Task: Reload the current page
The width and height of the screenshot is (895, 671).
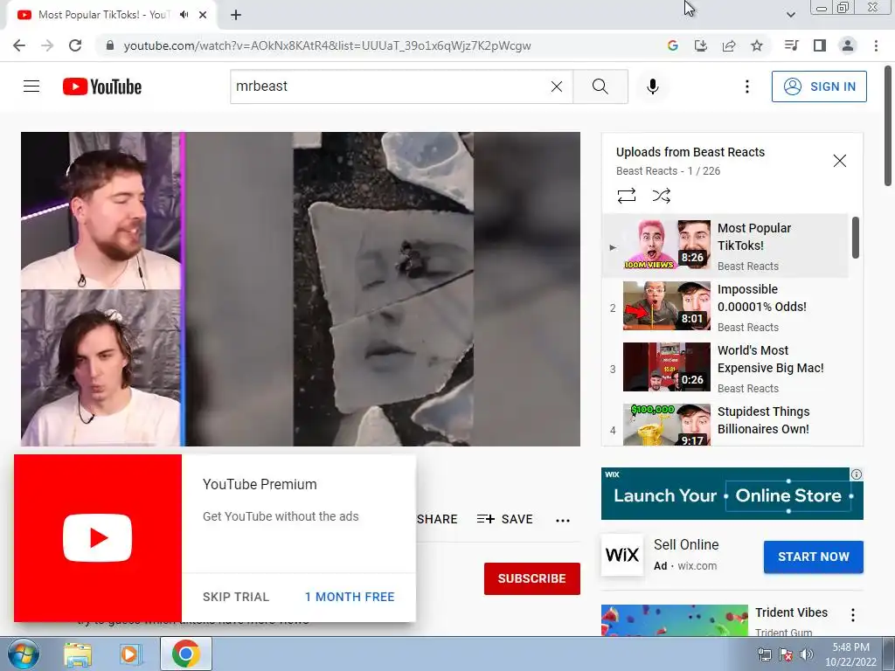Action: point(75,45)
